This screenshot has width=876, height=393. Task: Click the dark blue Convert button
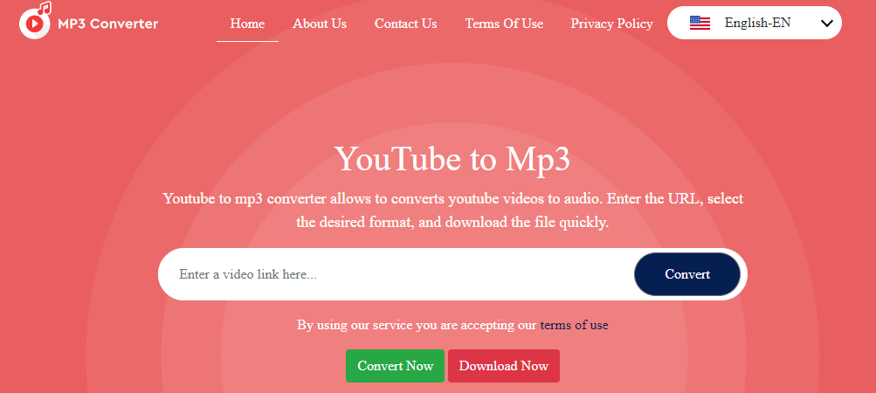tap(687, 274)
